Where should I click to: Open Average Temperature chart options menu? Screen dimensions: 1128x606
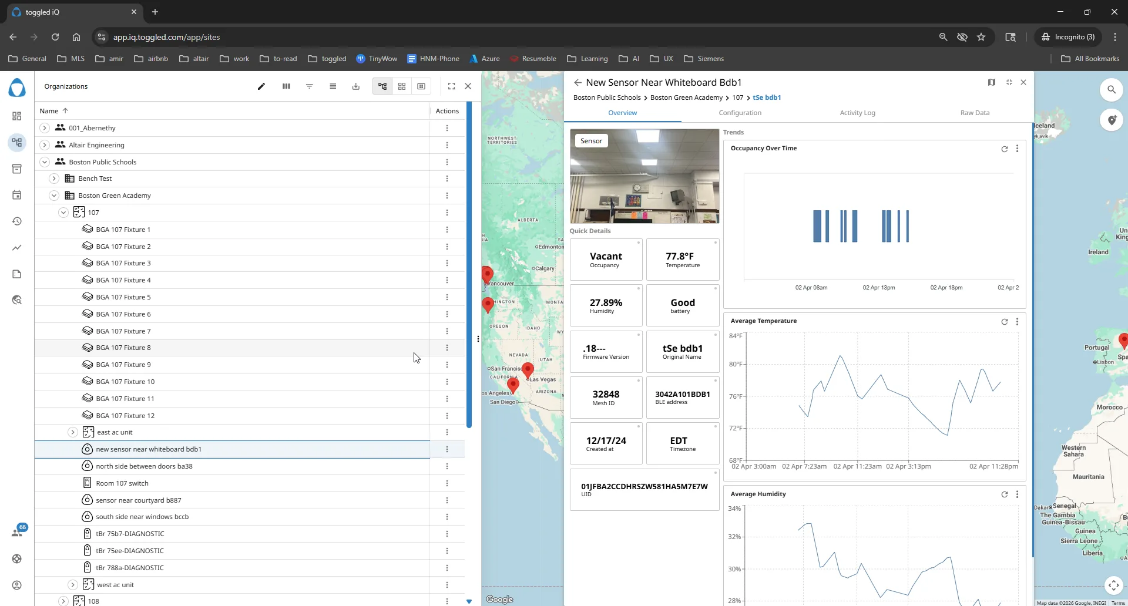[x=1017, y=322]
